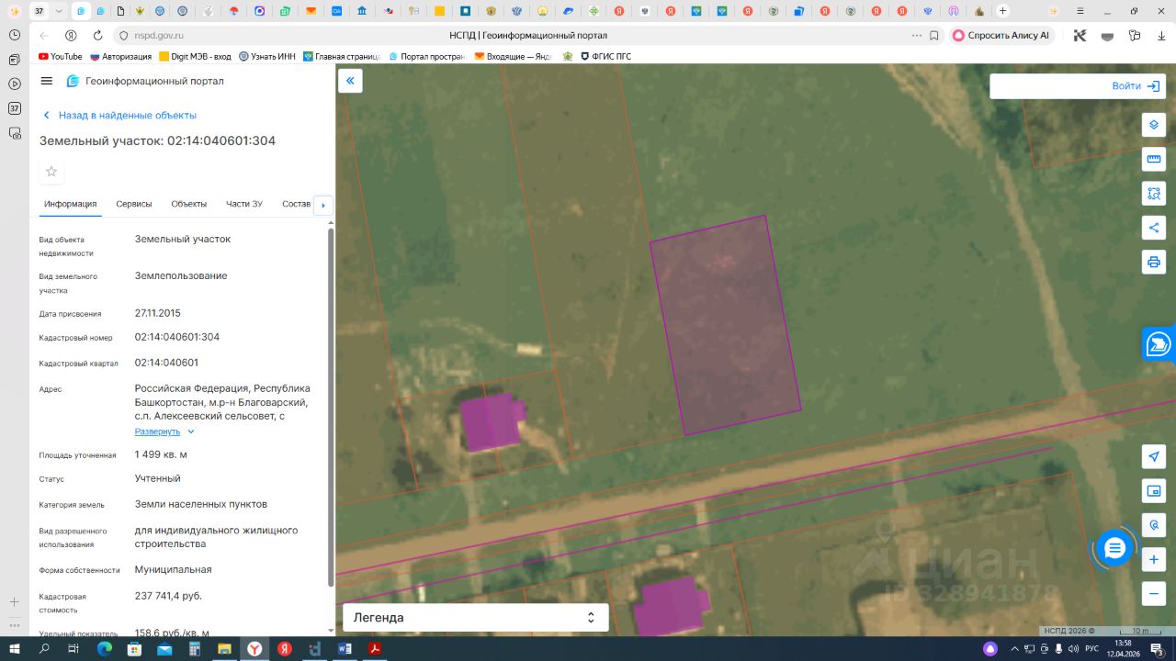The image size is (1176, 661).
Task: Select the ruler measurement tool
Action: click(x=1154, y=159)
